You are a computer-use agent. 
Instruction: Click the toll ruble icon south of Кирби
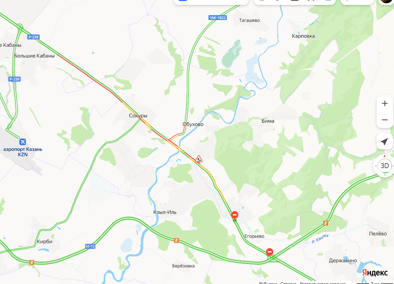[32, 262]
